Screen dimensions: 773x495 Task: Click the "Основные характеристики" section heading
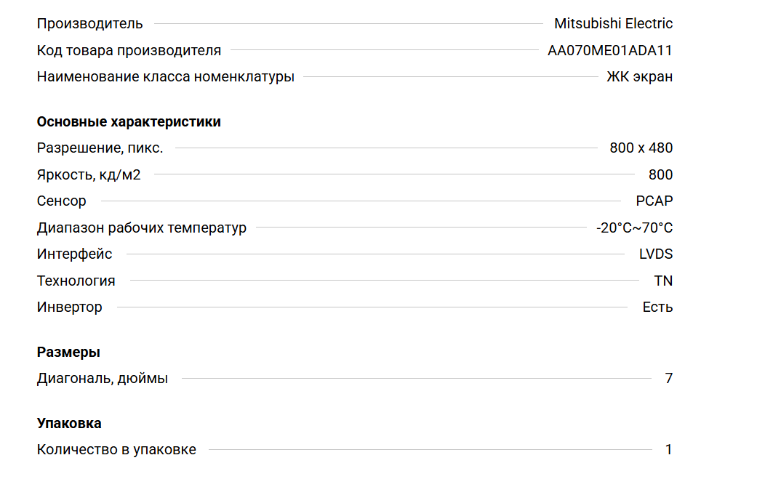point(129,121)
